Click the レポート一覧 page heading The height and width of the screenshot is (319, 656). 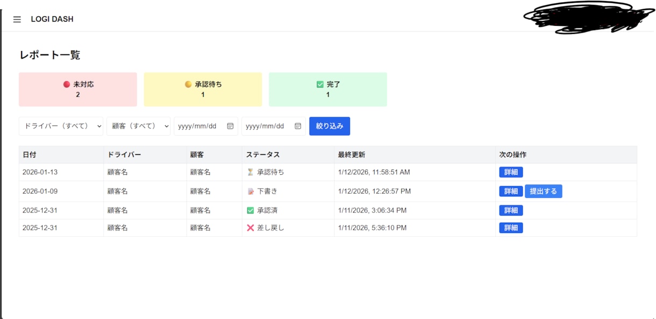coord(50,55)
